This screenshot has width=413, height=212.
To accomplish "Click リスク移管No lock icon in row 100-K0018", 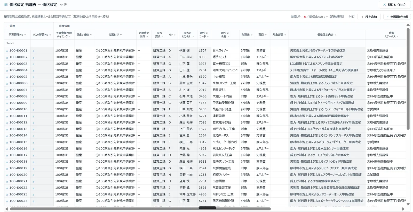I will click(x=33, y=162).
